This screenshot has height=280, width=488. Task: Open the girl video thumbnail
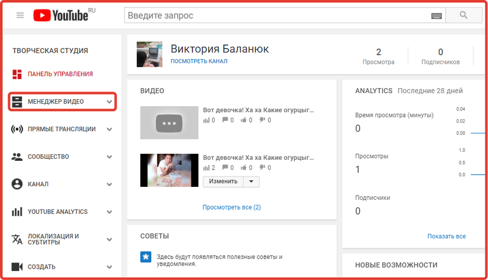point(169,170)
